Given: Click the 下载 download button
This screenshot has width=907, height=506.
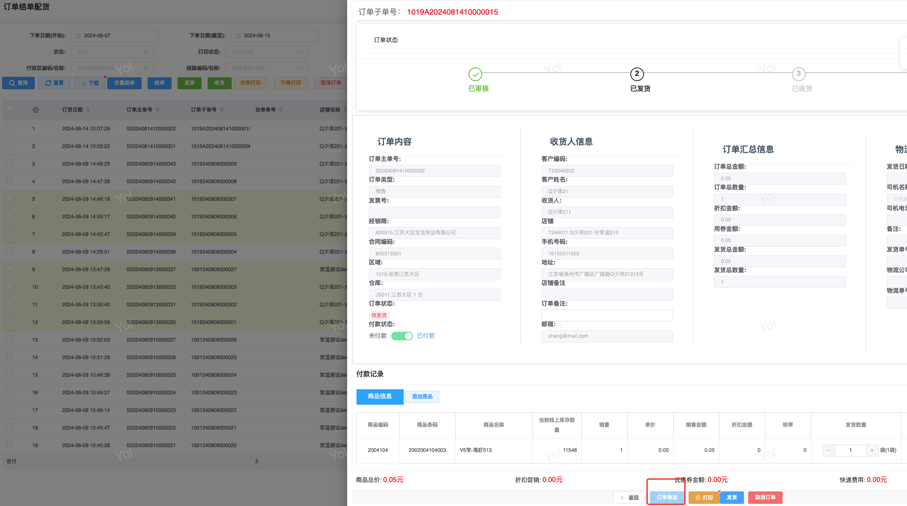Looking at the screenshot, I should pos(90,83).
